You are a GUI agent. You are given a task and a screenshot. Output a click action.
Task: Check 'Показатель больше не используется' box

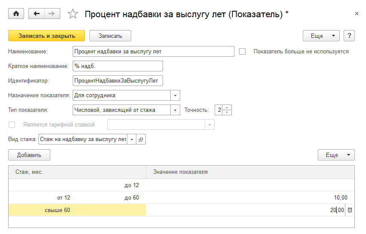[243, 52]
